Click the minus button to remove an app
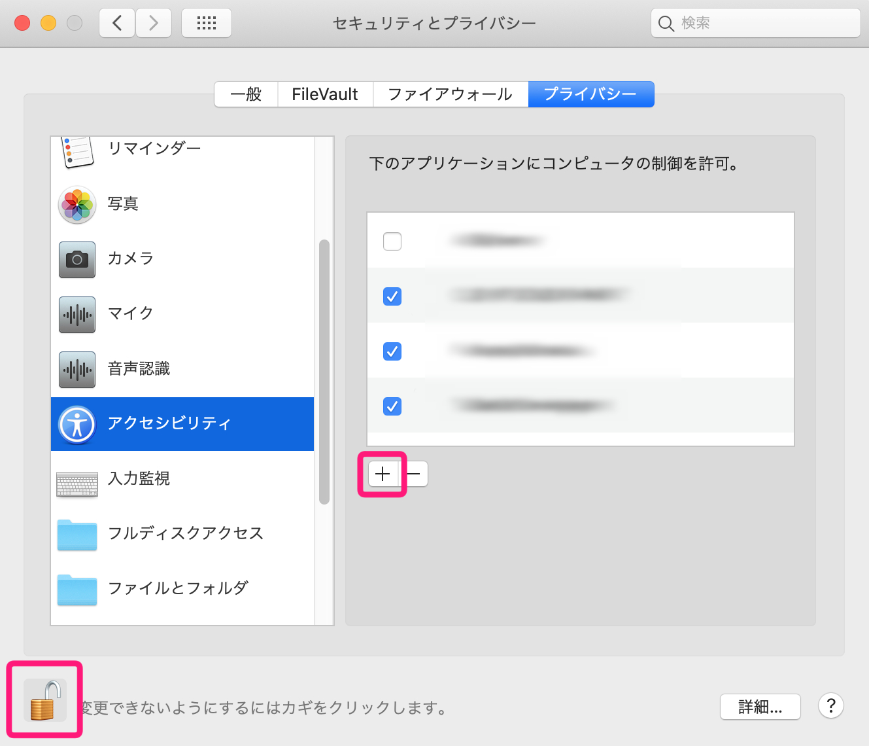This screenshot has width=869, height=746. coord(414,474)
